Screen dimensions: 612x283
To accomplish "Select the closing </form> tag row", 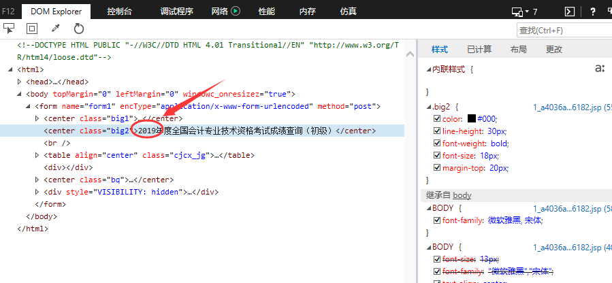I will pyautogui.click(x=50, y=204).
